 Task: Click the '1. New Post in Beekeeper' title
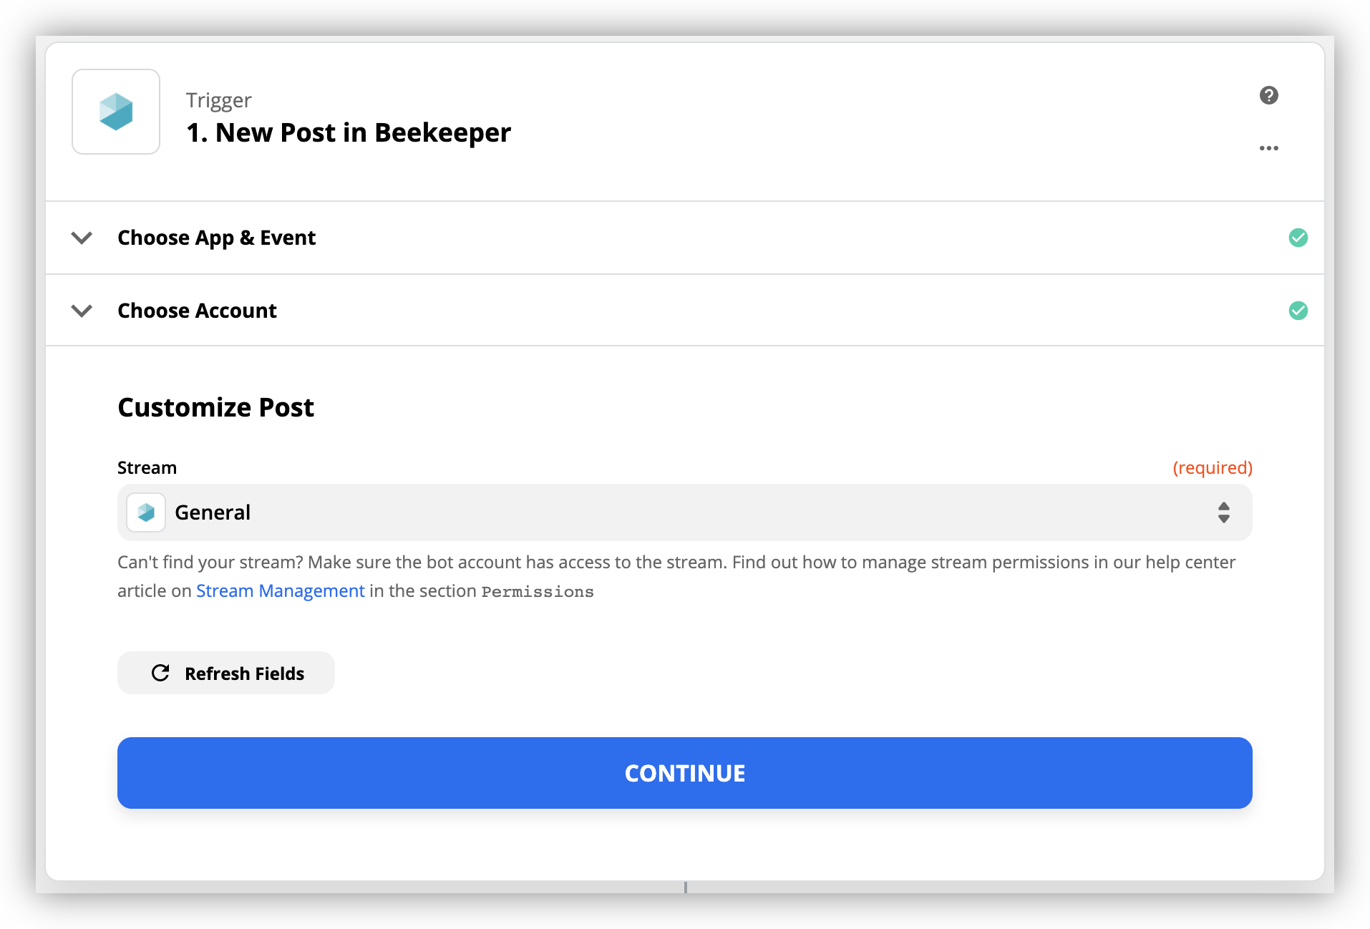[349, 133]
